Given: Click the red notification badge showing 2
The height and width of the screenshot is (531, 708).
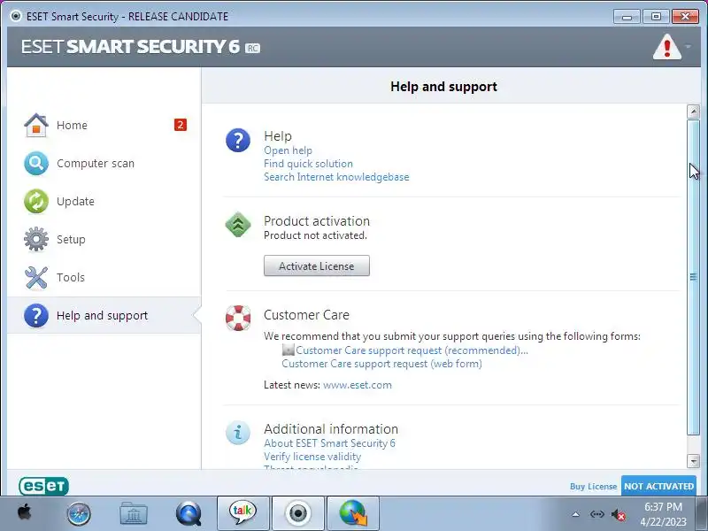Looking at the screenshot, I should coord(181,125).
